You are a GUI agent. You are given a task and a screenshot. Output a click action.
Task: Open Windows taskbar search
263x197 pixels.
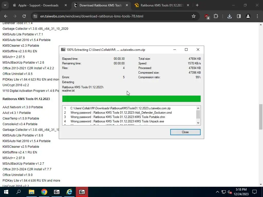pyautogui.click(x=18, y=192)
